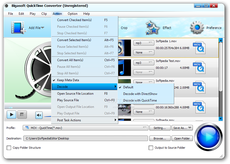Click the Add File film icon
Image resolution: width=230 pixels, height=164 pixels.
pos(18,28)
